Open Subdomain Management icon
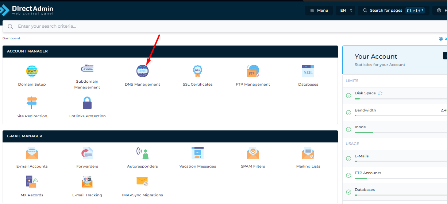The width and height of the screenshot is (447, 204). 87,68
